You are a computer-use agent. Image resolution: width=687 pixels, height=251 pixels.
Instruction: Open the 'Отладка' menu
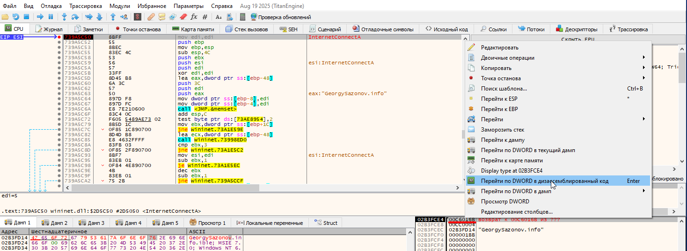coord(51,6)
